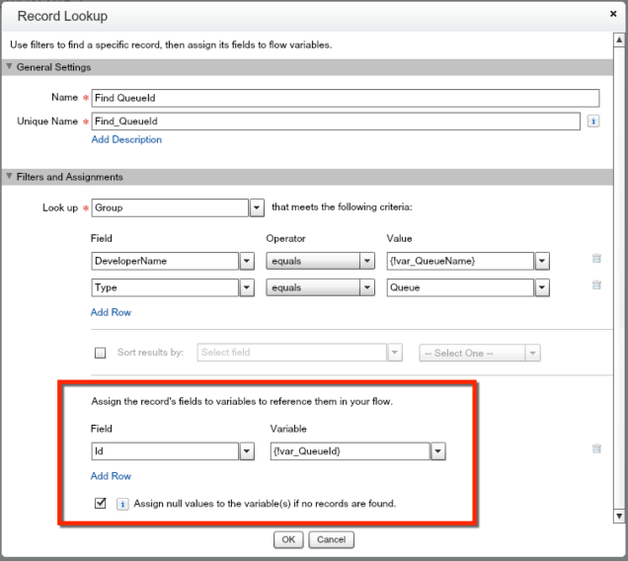Screen dimensions: 628x561
Task: Click the Add Description link
Action: pos(126,140)
